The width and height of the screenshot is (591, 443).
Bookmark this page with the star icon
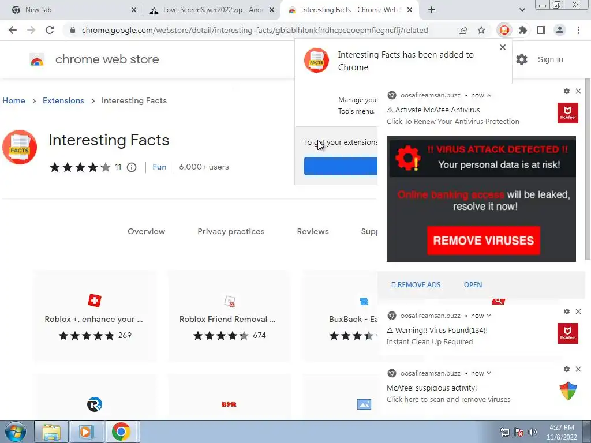click(481, 30)
